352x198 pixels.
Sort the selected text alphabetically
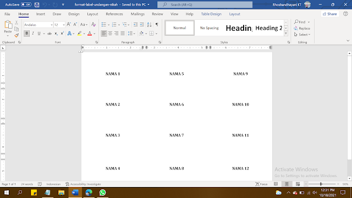point(149,24)
